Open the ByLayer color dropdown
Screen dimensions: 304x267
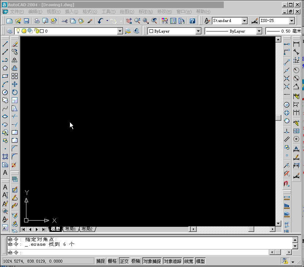[x=198, y=31]
